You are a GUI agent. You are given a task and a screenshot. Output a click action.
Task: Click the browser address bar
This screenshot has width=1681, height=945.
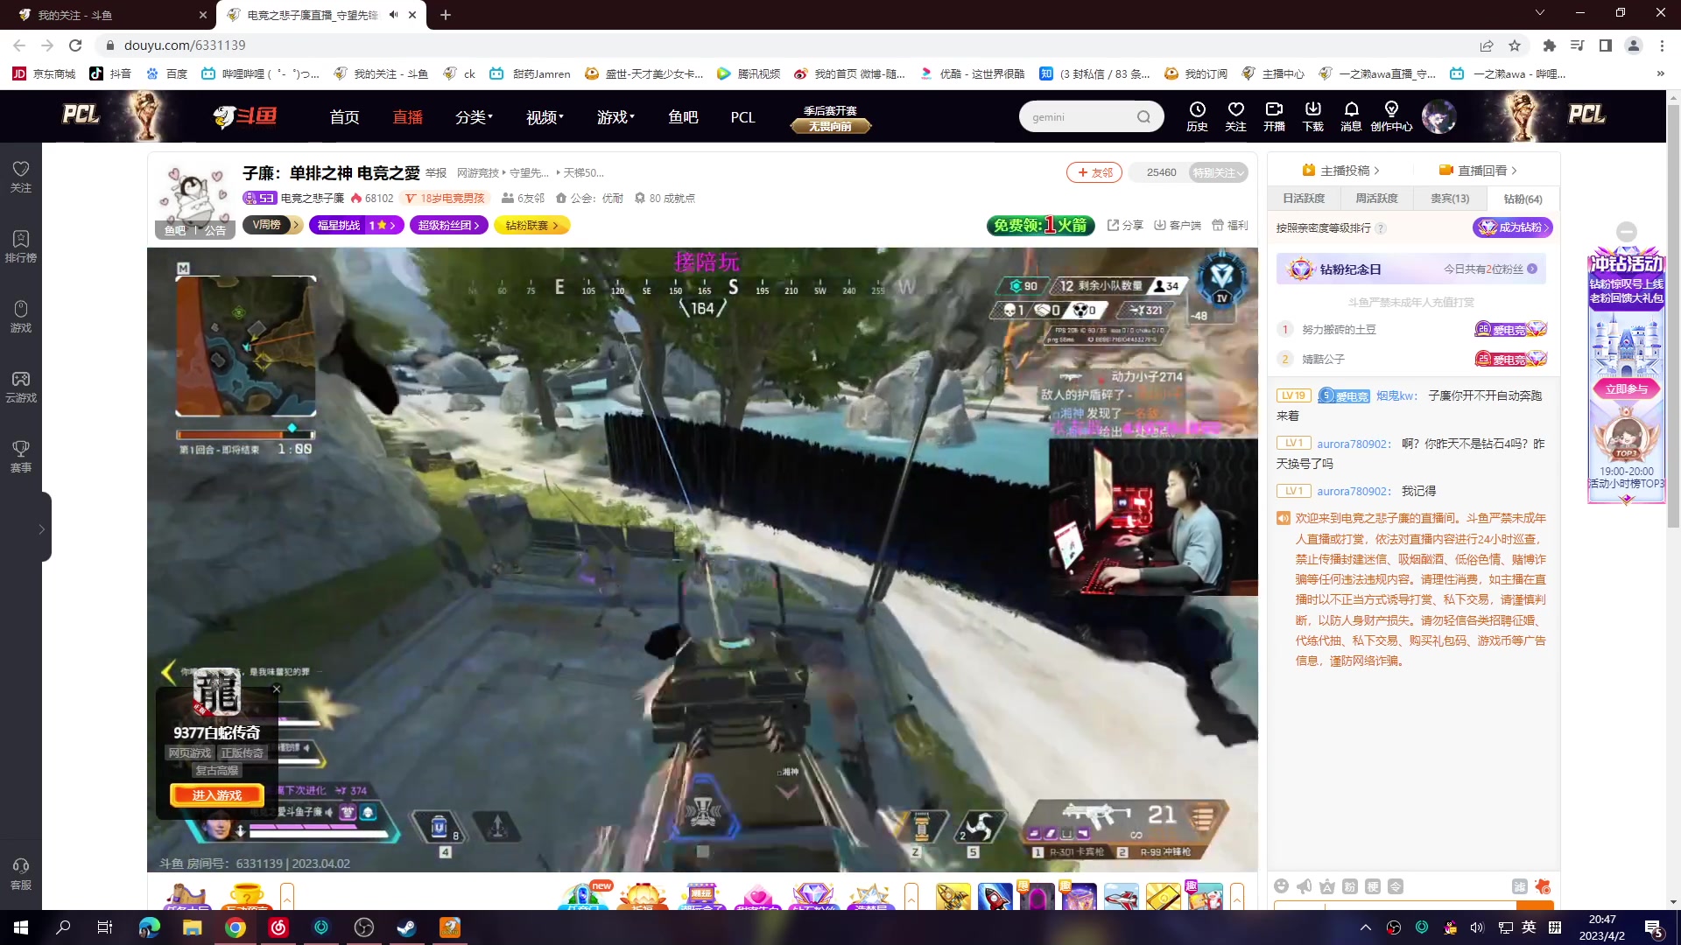(x=788, y=45)
